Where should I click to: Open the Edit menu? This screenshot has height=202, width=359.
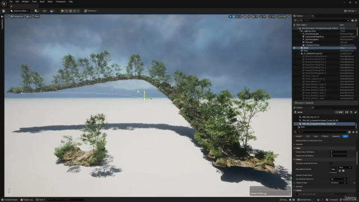pyautogui.click(x=17, y=2)
